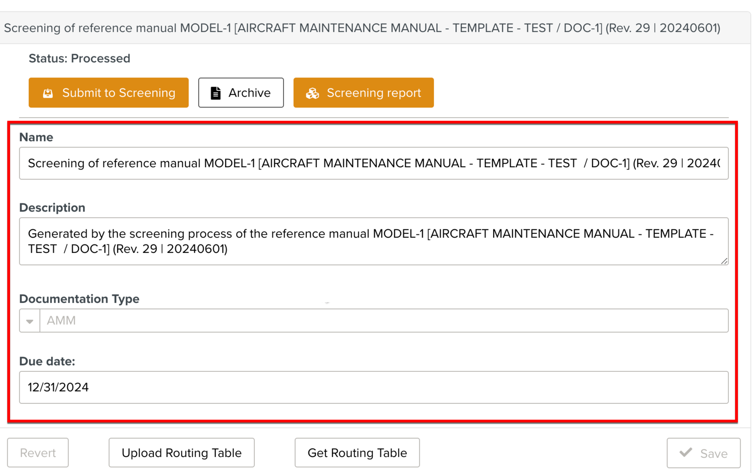Viewport: 752px width, 473px height.
Task: Select the Due date field
Action: (374, 387)
